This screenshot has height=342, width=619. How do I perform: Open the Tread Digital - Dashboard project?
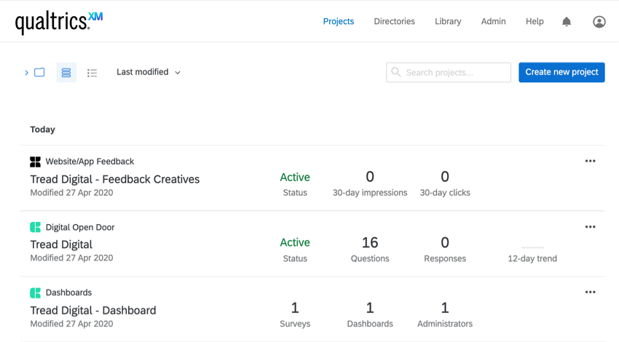[x=93, y=310]
